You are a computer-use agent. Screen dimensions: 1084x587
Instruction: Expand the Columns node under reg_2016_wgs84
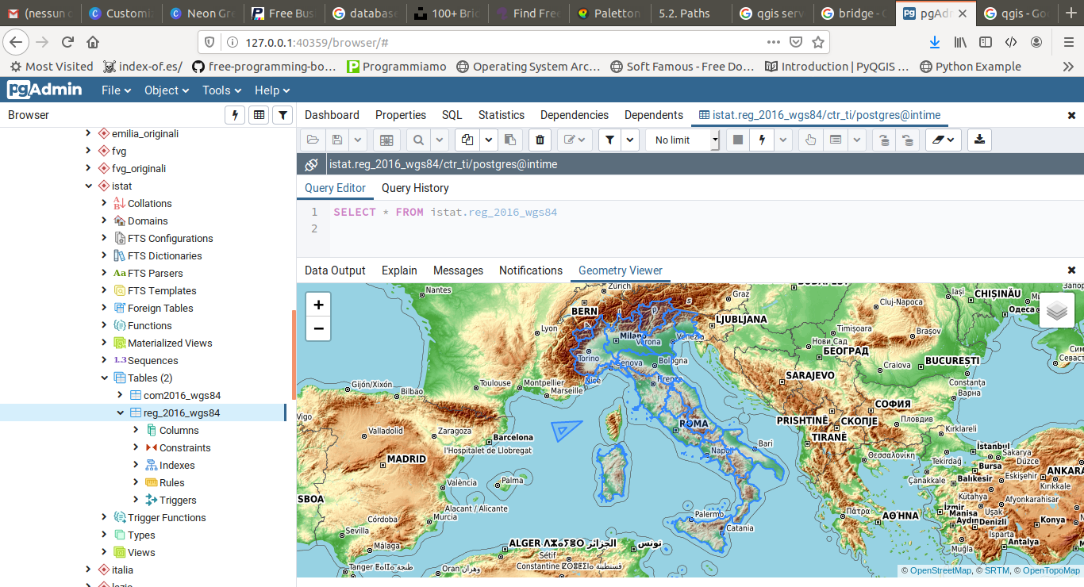[x=136, y=431]
